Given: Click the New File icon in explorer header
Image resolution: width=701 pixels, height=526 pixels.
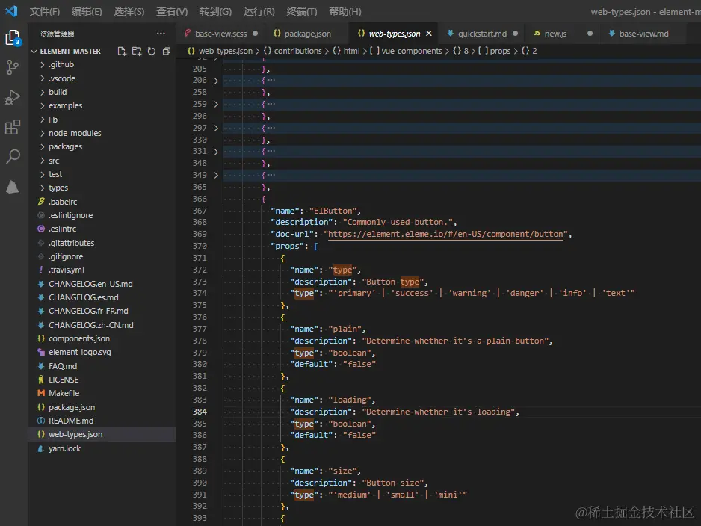Looking at the screenshot, I should click(x=122, y=52).
